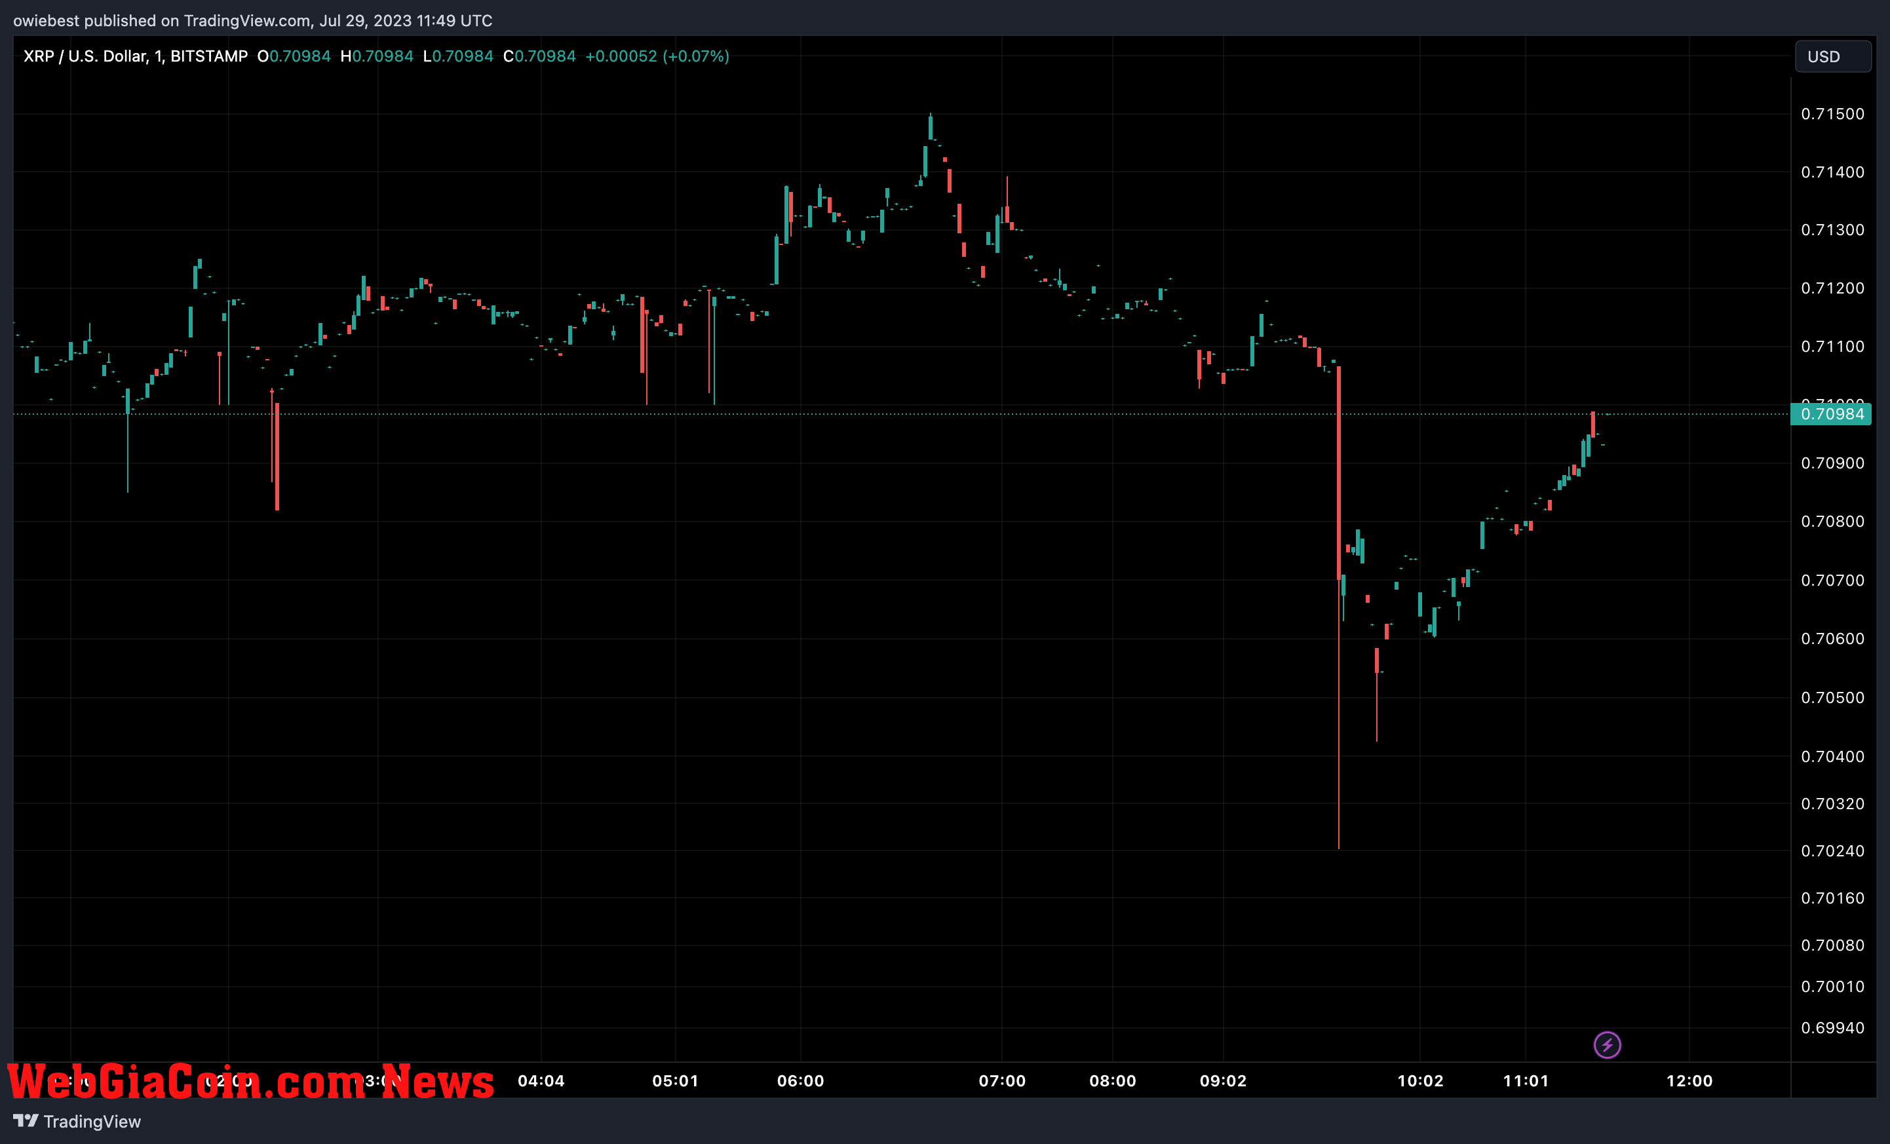1890x1144 pixels.
Task: Click the 0.69940 price axis label
Action: click(1832, 1028)
